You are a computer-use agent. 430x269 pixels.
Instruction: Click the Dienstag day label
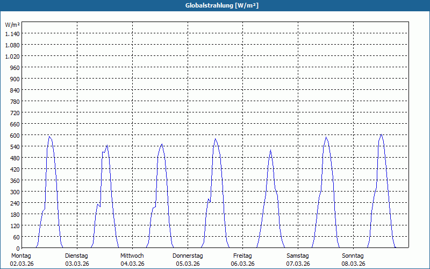point(76,256)
